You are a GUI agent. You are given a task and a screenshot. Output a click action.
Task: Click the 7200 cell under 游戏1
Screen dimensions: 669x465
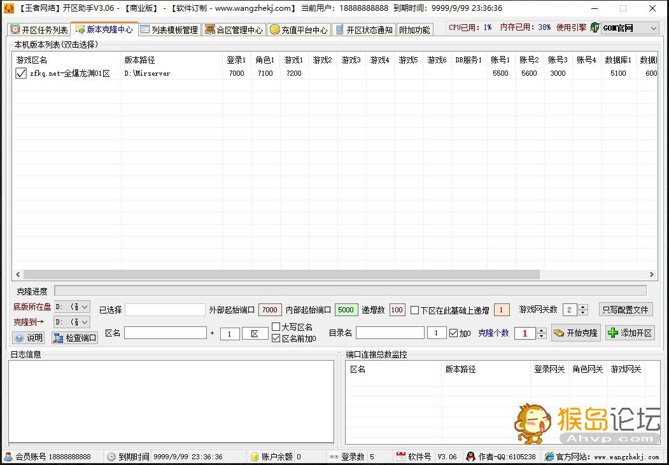294,73
